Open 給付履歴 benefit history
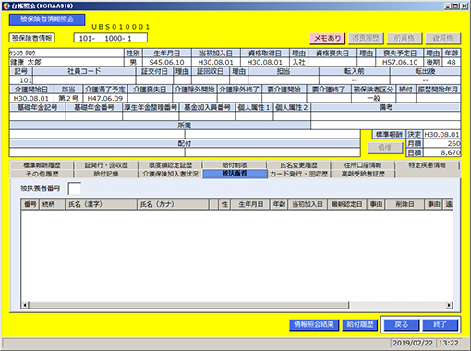471x351 pixels. 360,324
